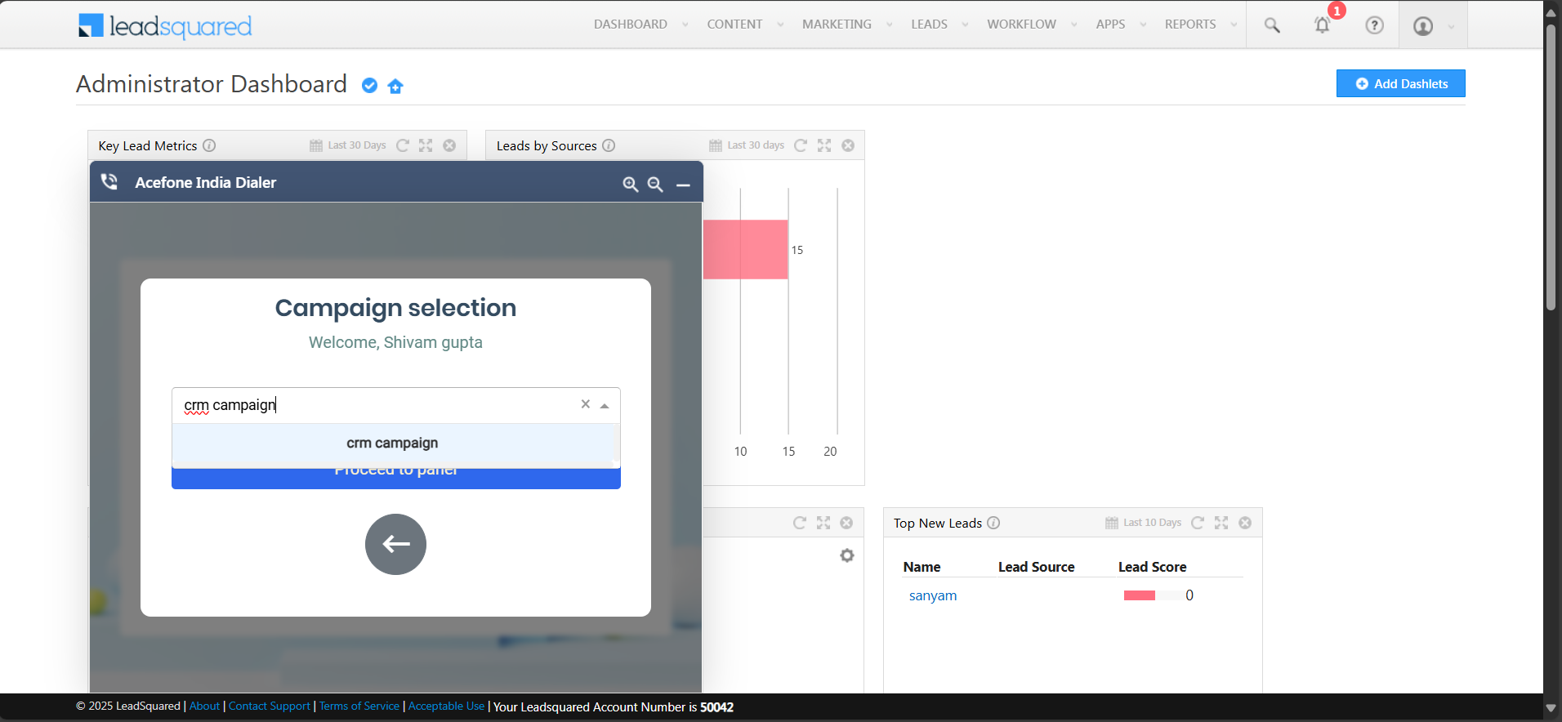The image size is (1562, 722).
Task: Expand Top New Leads dashlet fullscreen
Action: pyautogui.click(x=1221, y=523)
